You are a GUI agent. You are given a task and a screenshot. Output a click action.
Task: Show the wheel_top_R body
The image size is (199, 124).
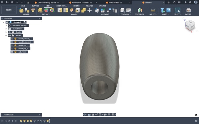12,49
